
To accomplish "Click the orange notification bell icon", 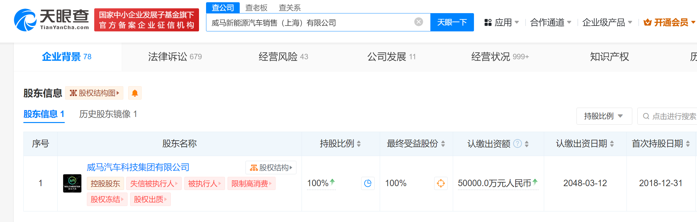I will 135,93.
